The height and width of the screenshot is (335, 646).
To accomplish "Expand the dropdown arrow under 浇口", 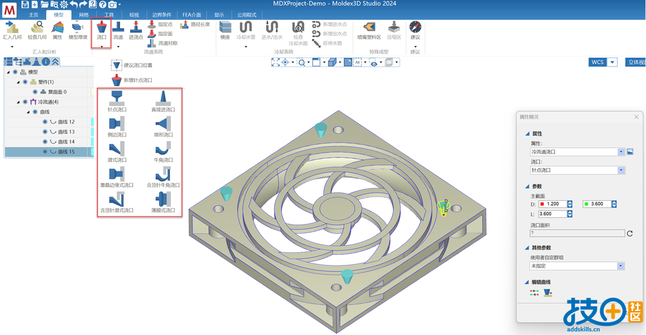I will tap(101, 46).
